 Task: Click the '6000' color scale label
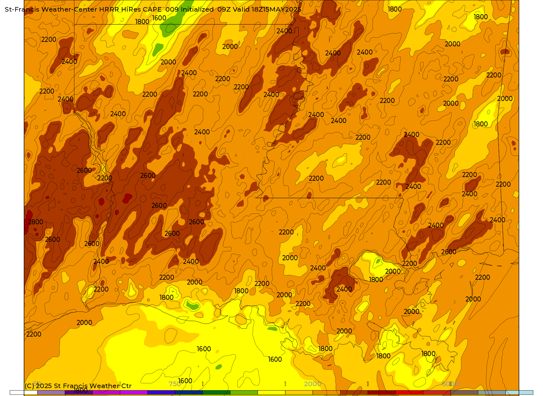[x=450, y=384]
